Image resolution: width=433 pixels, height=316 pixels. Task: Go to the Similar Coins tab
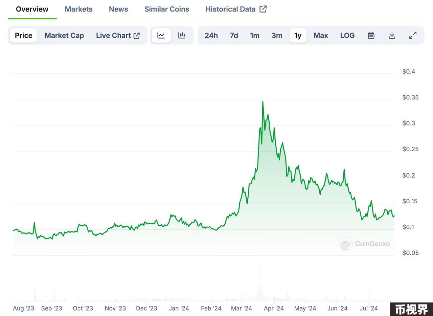(167, 9)
